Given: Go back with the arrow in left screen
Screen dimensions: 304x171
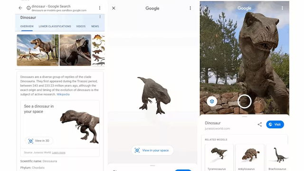Looking at the screenshot, I should click(20, 8).
